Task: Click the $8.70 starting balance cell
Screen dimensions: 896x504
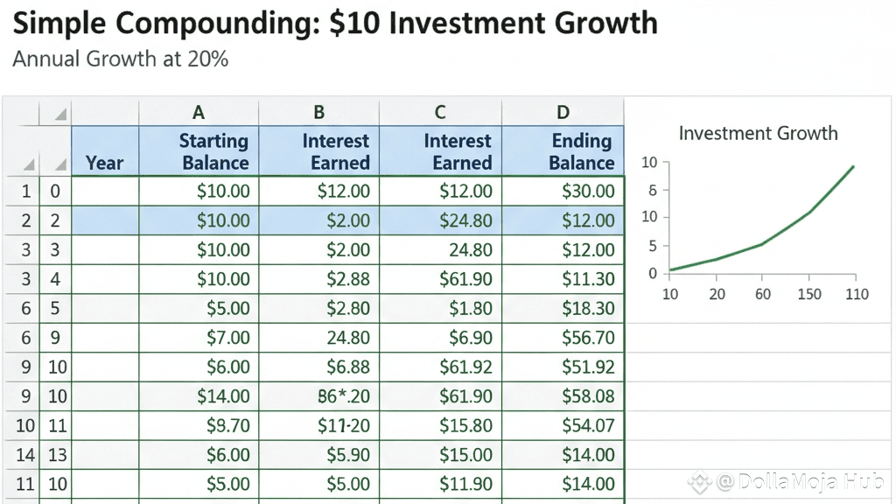Action: pos(199,426)
